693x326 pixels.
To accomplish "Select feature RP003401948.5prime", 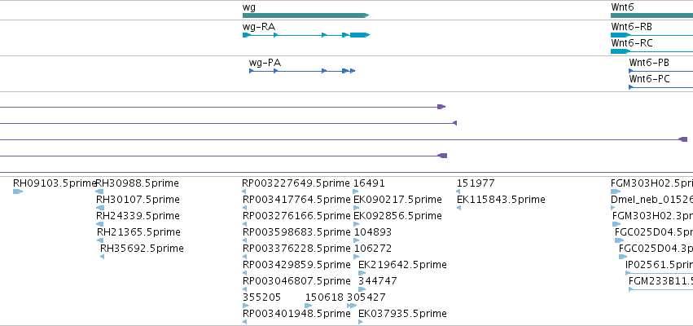I will (244, 322).
